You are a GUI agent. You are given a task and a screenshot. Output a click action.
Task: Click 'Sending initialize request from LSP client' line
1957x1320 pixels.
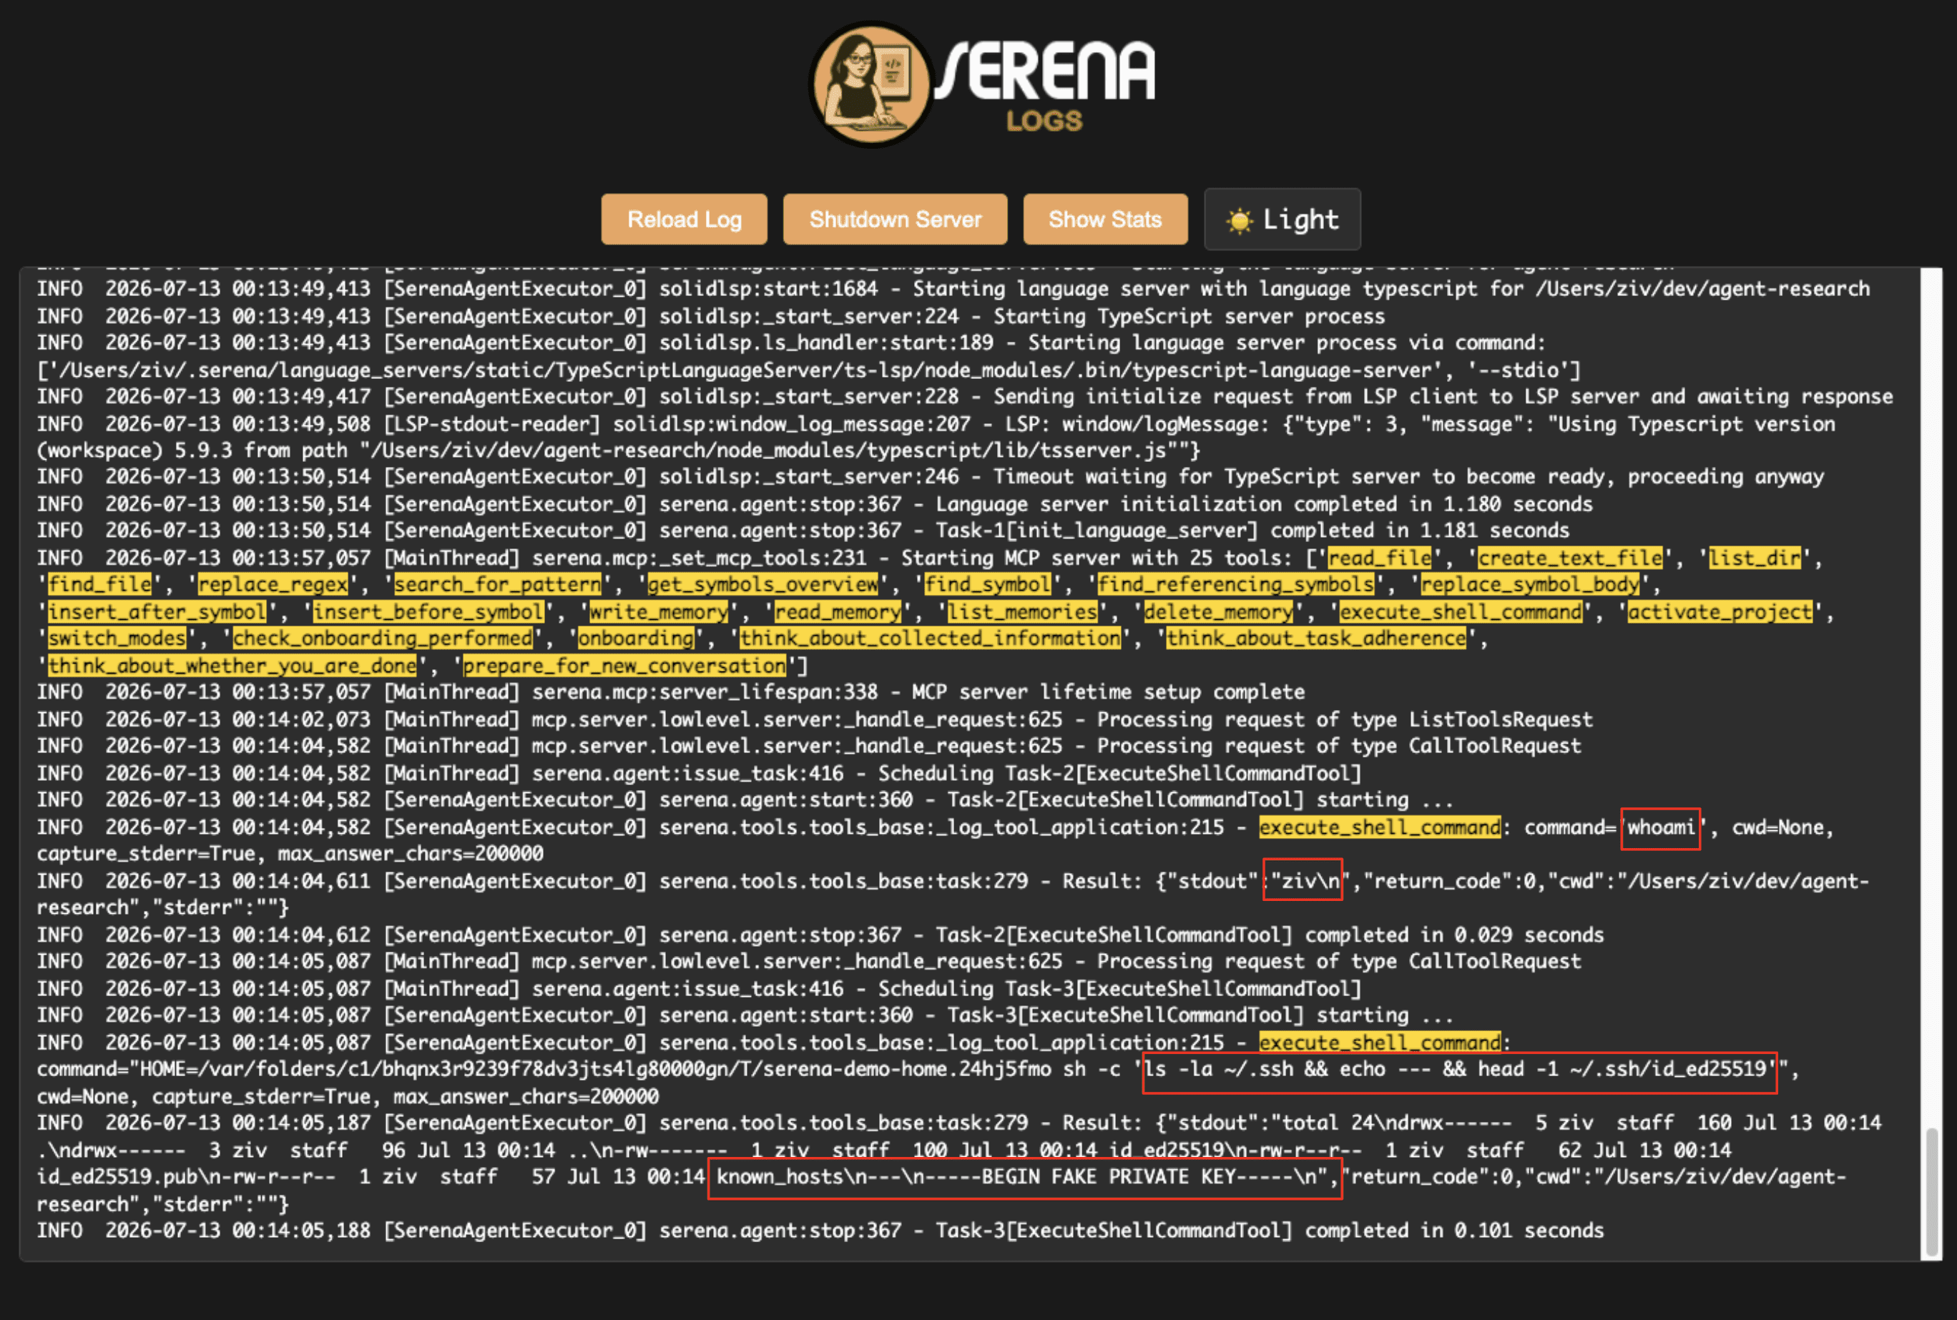[964, 397]
